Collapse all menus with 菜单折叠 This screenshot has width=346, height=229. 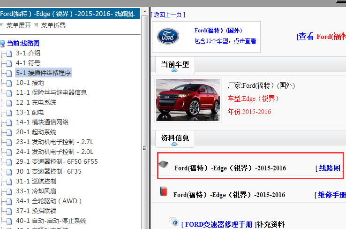pyautogui.click(x=53, y=25)
